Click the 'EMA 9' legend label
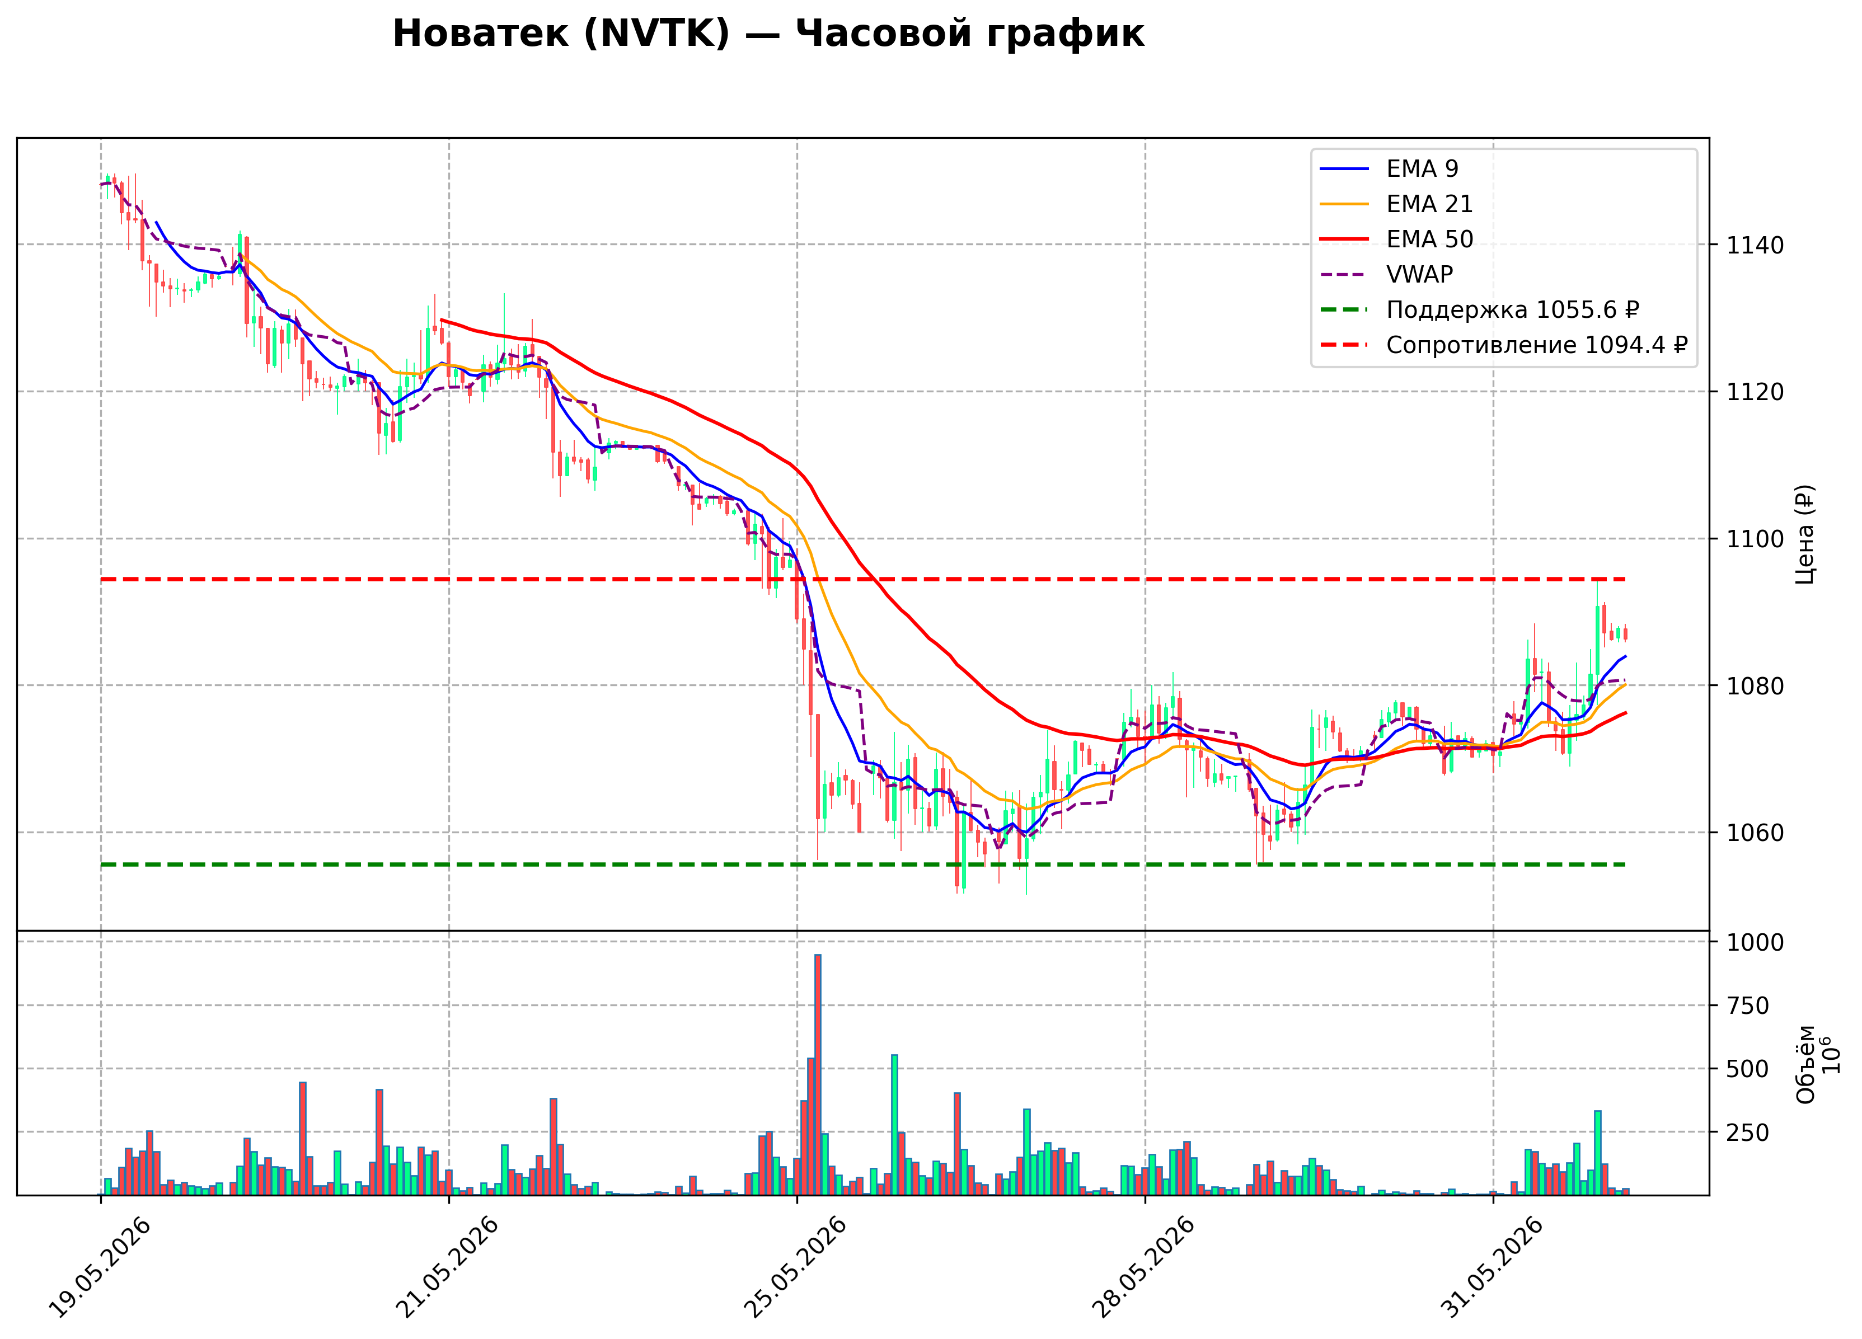Screen dimensions: 1862x1339 click(x=1422, y=168)
